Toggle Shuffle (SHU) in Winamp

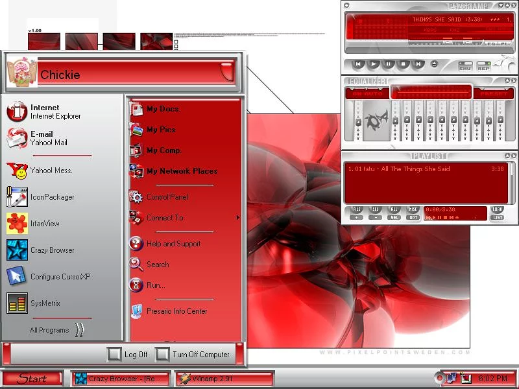(465, 66)
